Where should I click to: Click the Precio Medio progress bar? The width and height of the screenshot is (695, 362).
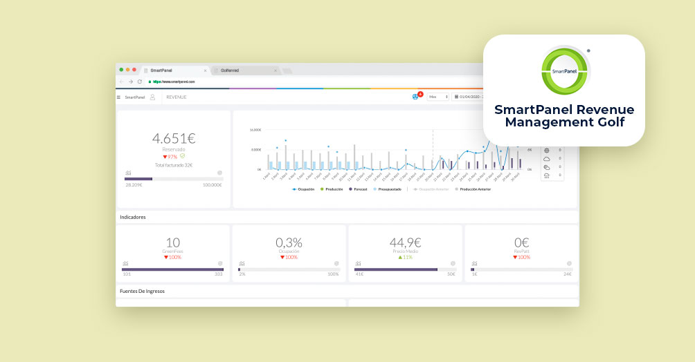405,269
